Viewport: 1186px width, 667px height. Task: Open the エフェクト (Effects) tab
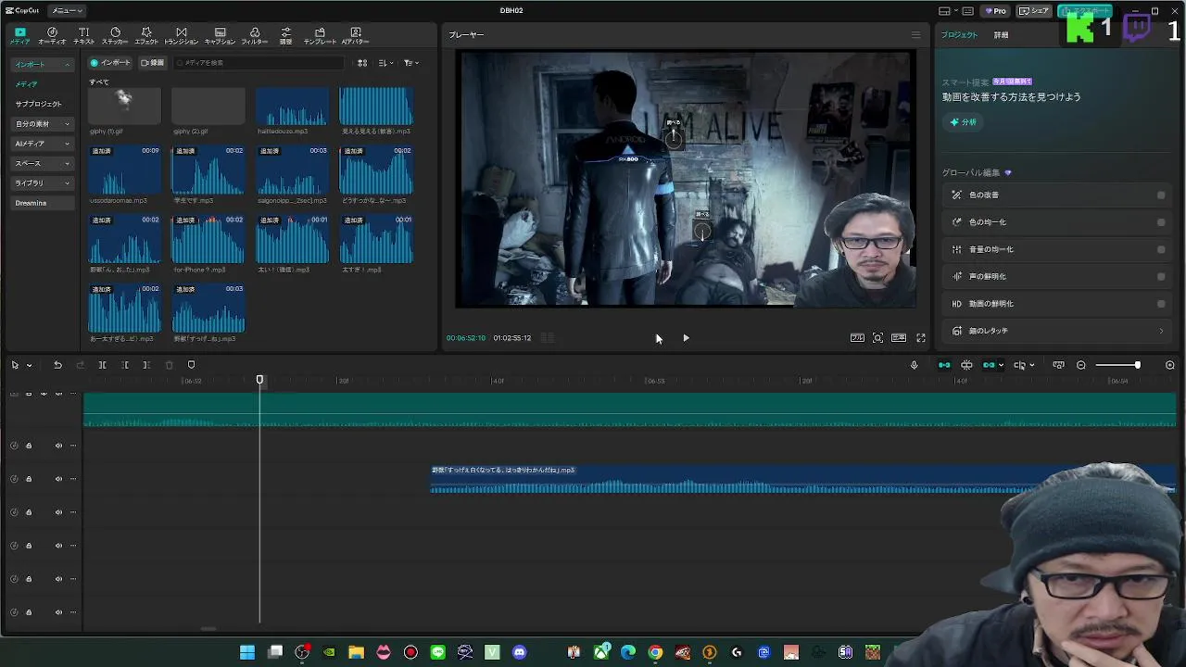click(x=146, y=36)
